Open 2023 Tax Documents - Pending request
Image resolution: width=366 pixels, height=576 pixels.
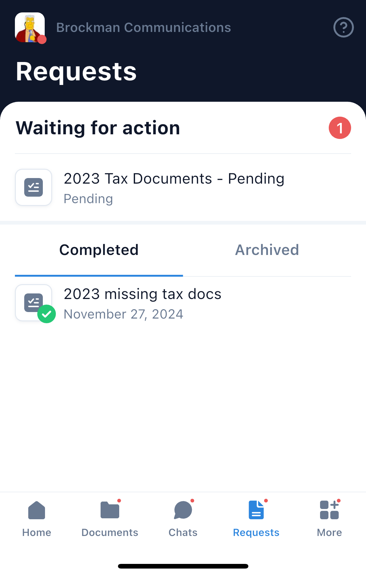coord(174,179)
